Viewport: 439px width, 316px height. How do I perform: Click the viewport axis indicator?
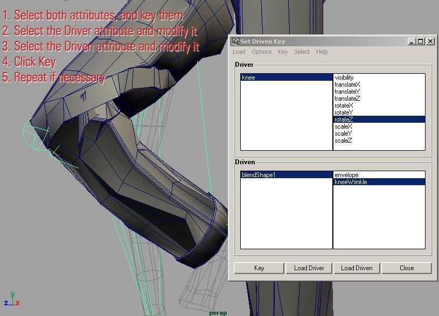pos(12,299)
